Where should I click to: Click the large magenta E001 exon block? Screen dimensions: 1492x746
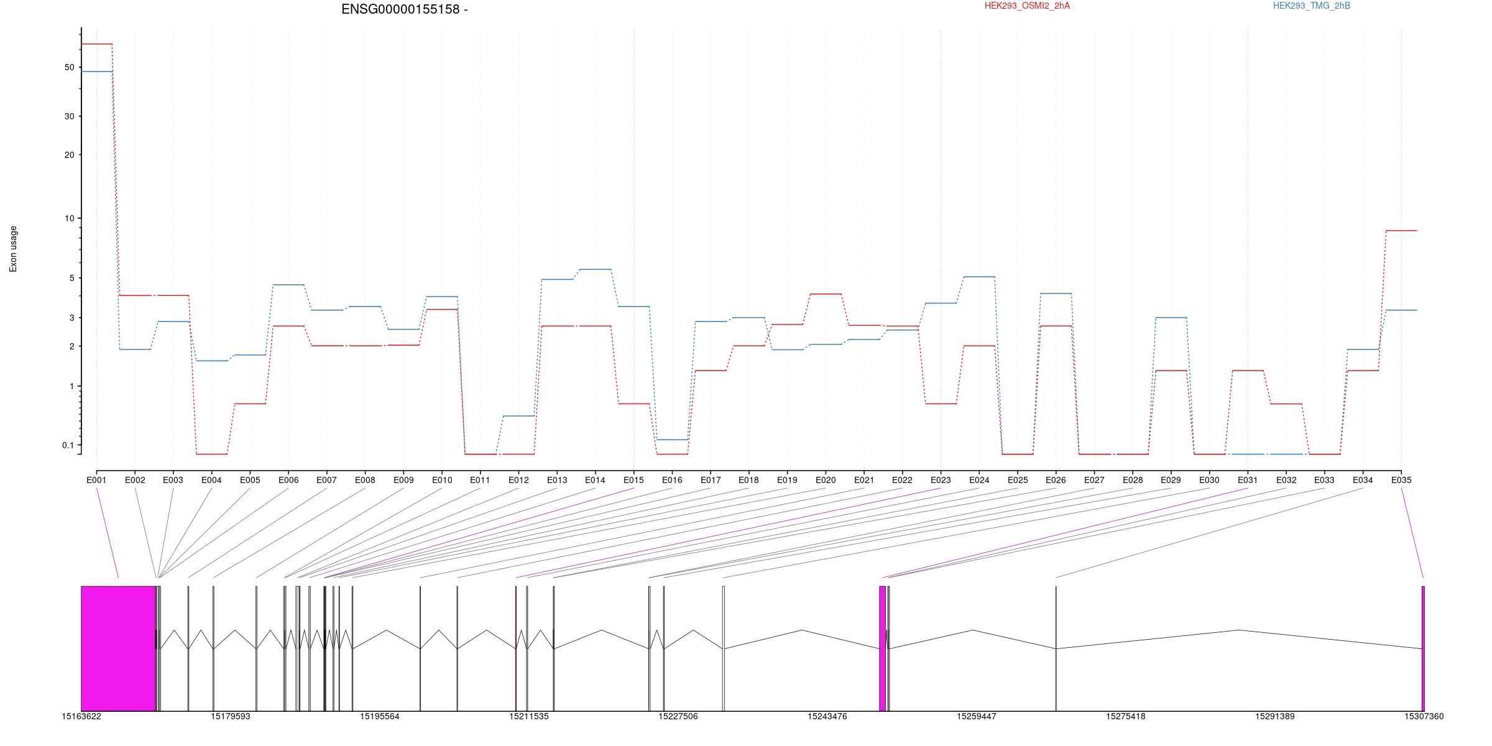click(x=118, y=648)
